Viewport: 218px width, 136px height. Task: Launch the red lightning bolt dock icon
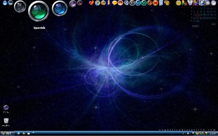91,3
